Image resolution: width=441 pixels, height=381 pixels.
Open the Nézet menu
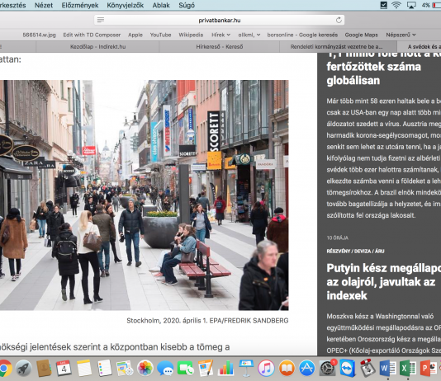click(44, 5)
